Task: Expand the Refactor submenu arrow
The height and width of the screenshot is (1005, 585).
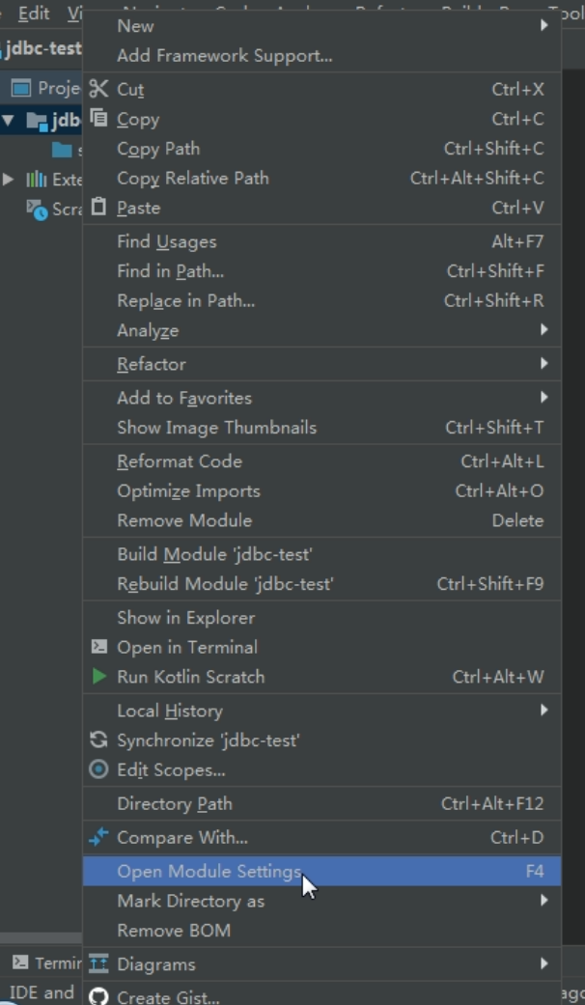Action: tap(544, 363)
